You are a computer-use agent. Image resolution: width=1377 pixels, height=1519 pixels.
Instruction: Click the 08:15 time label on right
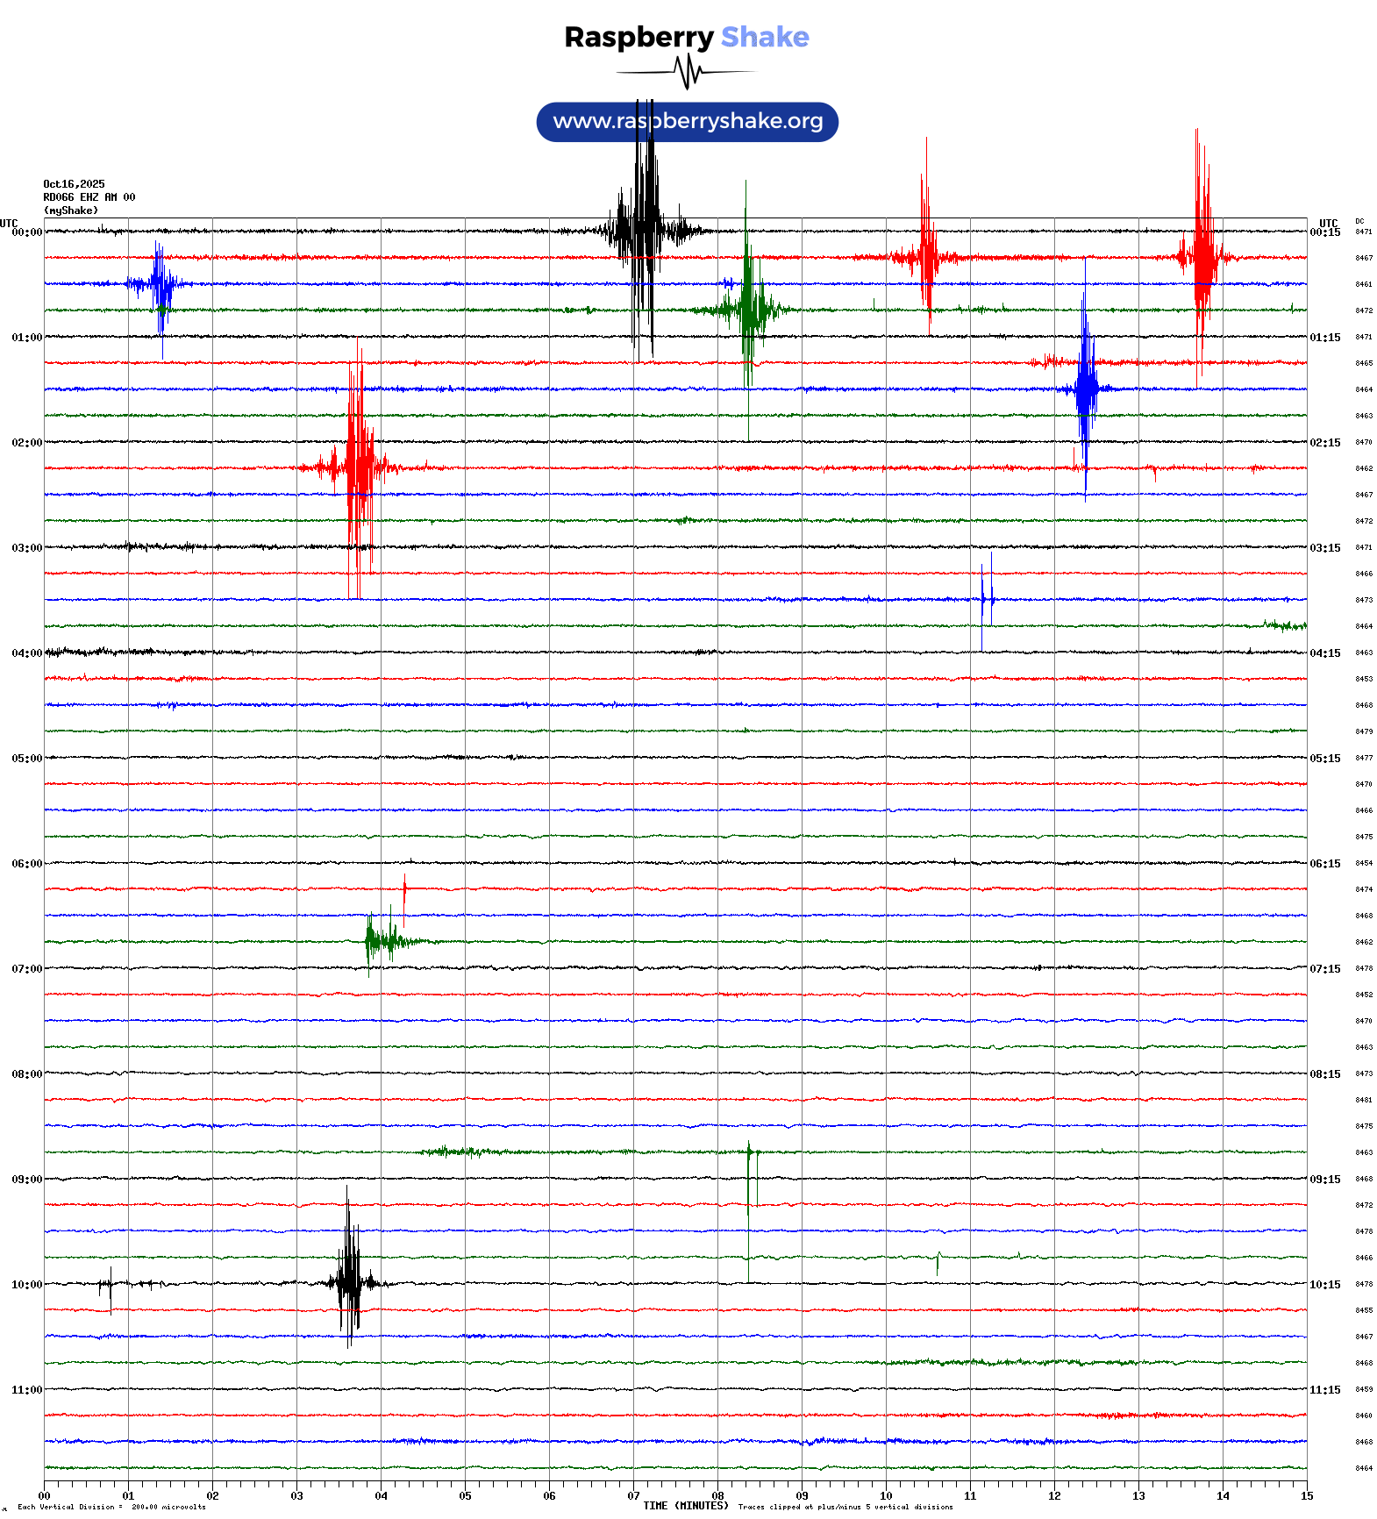(x=1324, y=1074)
